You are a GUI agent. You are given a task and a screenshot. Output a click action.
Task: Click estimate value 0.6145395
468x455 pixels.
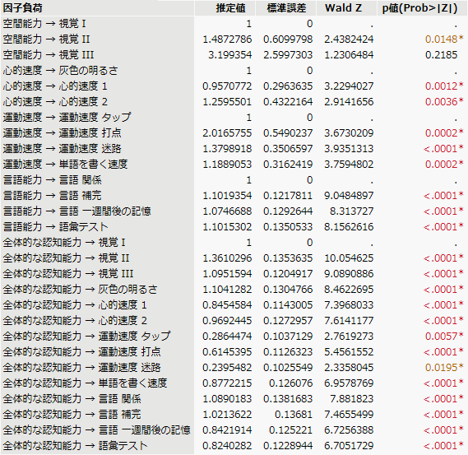[x=227, y=351]
